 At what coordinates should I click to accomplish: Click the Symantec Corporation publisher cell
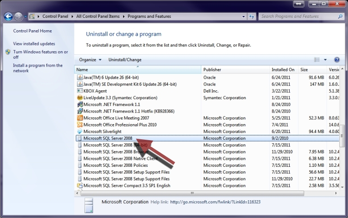tap(224, 97)
